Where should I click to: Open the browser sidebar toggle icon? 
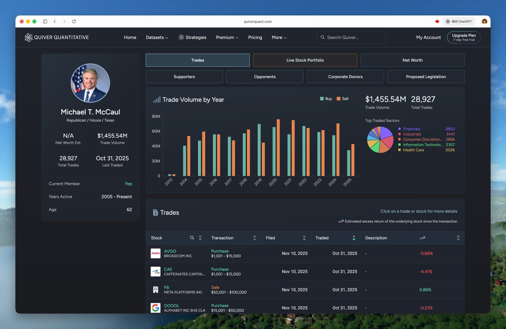pos(45,21)
